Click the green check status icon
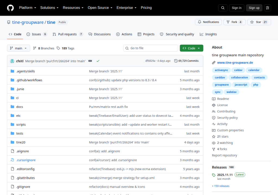Viewport: 278px width, 195px height. pyautogui.click(x=98, y=61)
